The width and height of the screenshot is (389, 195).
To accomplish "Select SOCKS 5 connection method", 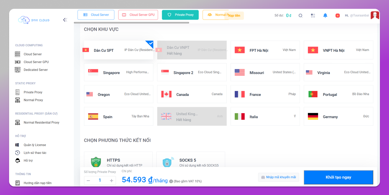I will click(191, 160).
